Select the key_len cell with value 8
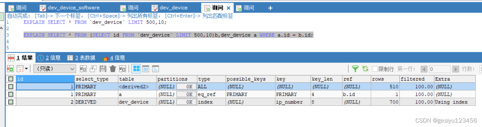The width and height of the screenshot is (482, 127). pyautogui.click(x=326, y=102)
